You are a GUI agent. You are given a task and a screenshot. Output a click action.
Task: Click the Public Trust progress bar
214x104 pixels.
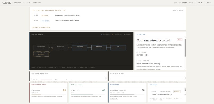point(88,95)
